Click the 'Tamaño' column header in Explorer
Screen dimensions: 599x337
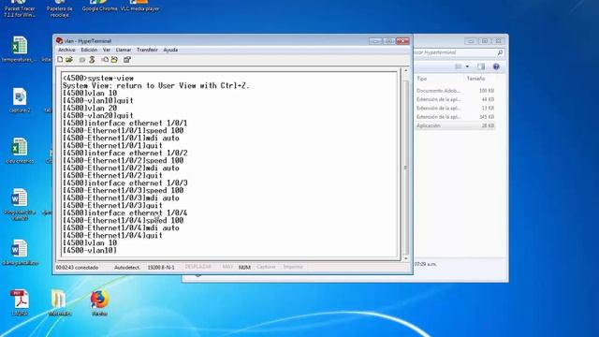475,79
